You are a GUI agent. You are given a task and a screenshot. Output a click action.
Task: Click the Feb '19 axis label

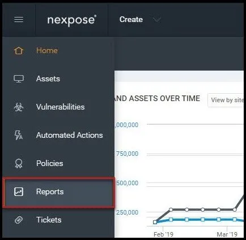pyautogui.click(x=163, y=234)
